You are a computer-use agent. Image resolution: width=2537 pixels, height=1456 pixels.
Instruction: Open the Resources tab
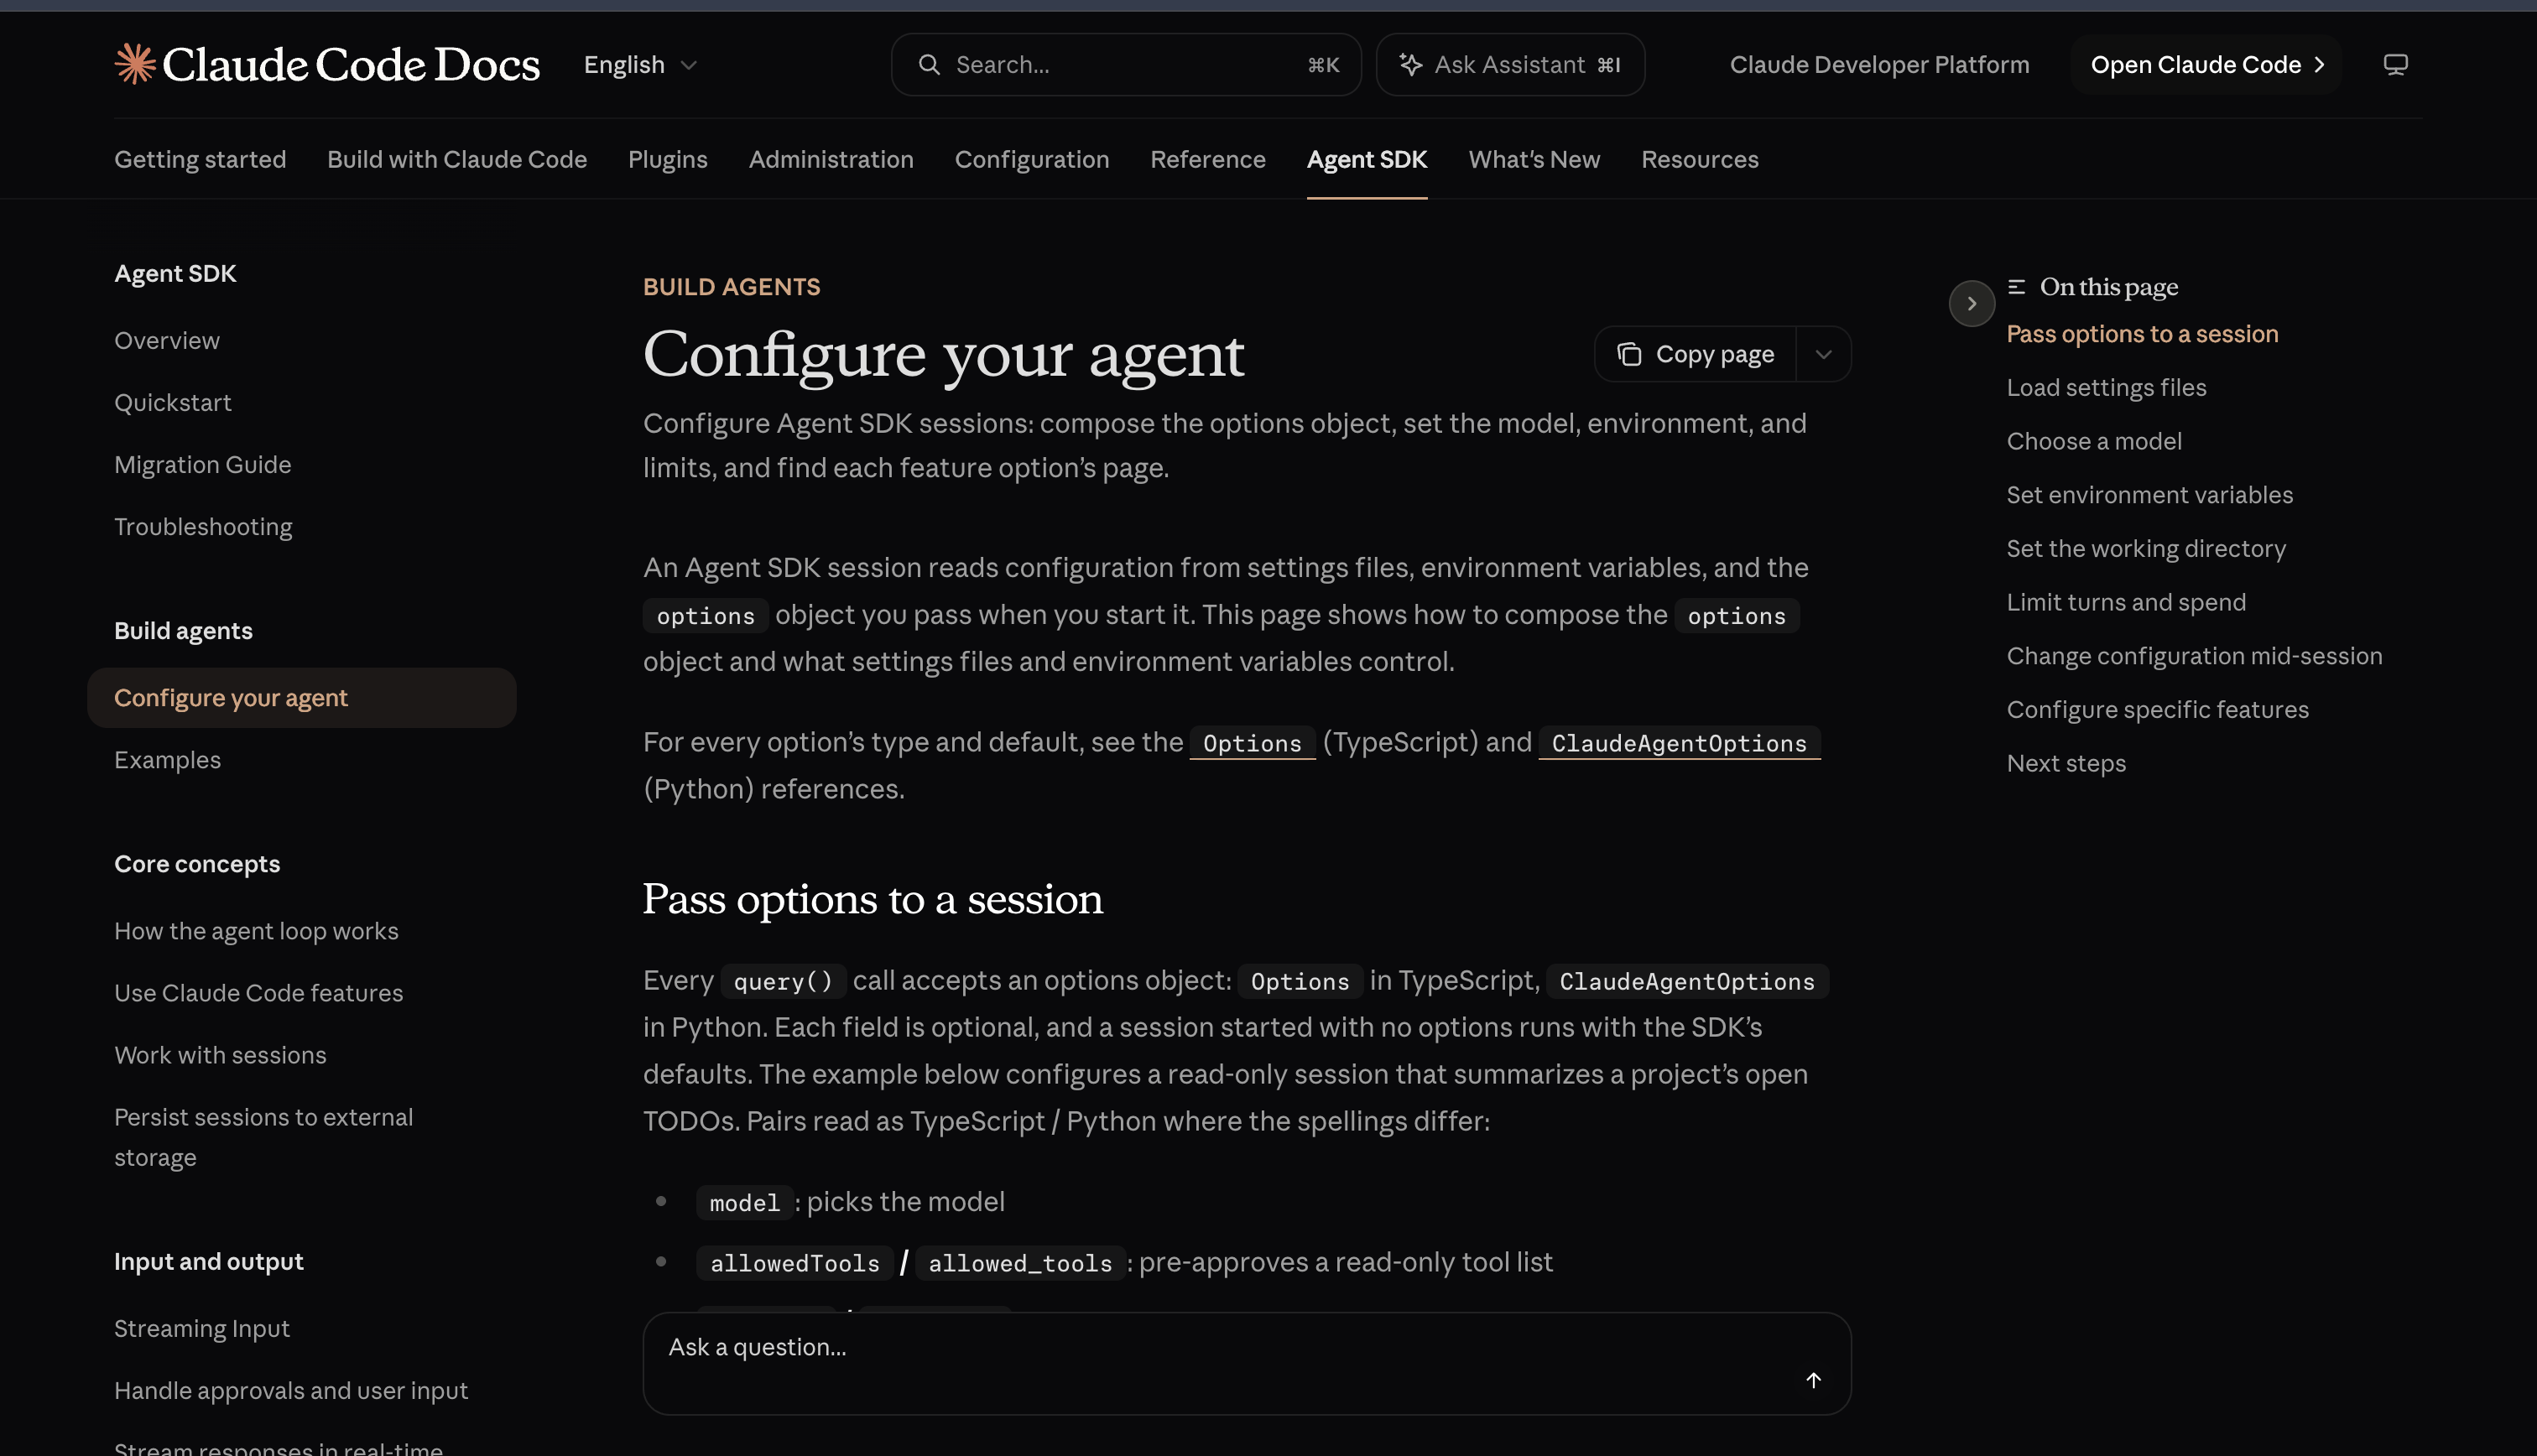1700,159
